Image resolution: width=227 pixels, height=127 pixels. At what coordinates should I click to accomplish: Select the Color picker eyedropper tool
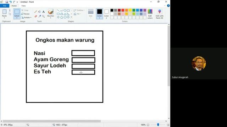coord(39,16)
